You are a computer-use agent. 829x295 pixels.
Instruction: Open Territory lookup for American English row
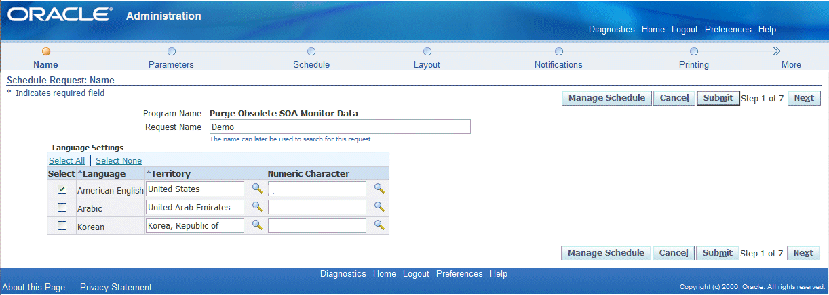tap(257, 189)
